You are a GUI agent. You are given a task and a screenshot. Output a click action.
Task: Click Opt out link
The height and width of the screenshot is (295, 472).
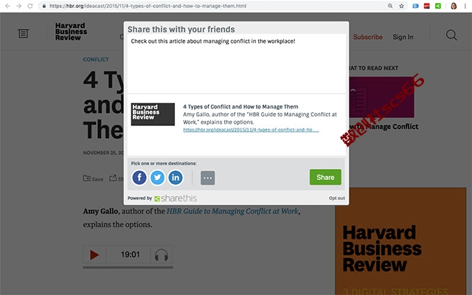click(x=337, y=198)
